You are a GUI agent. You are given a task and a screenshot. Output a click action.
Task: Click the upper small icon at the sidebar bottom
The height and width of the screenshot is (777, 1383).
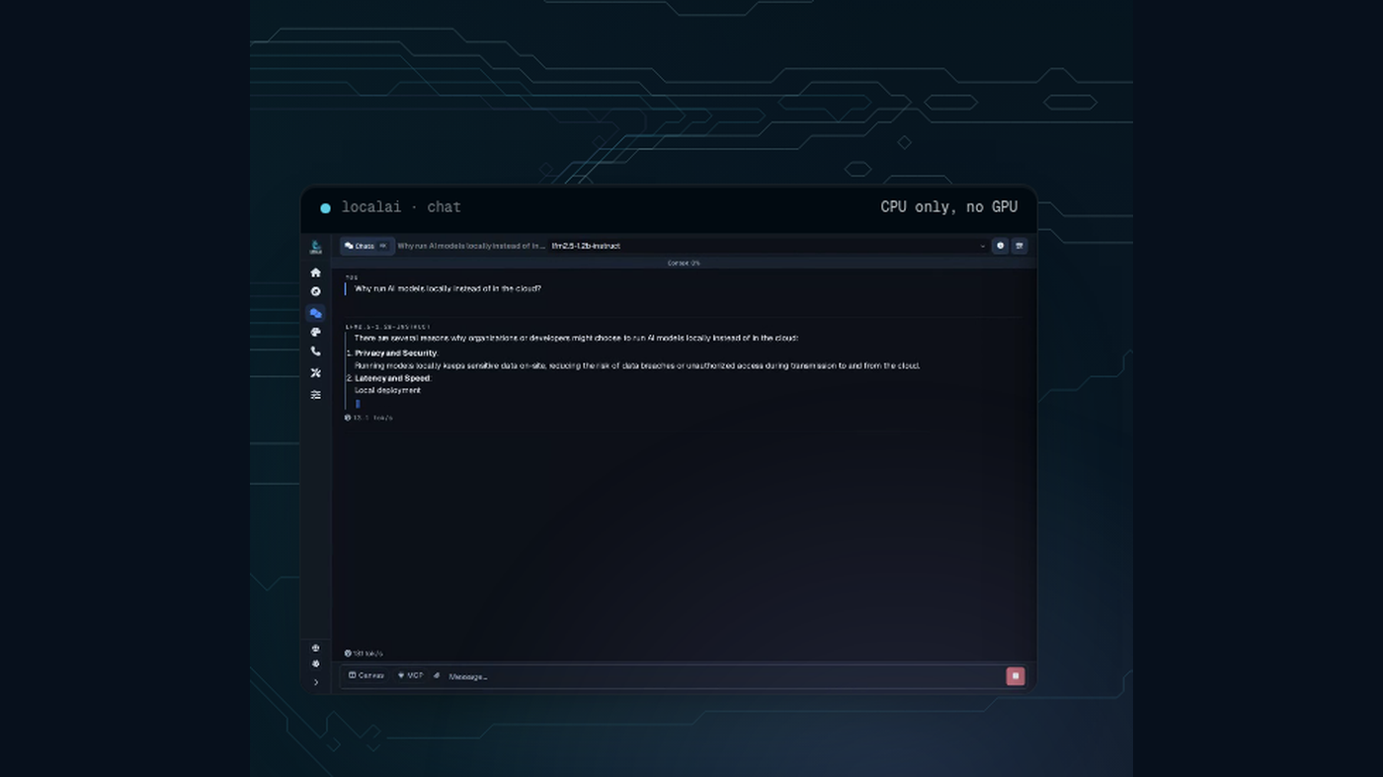pyautogui.click(x=315, y=648)
